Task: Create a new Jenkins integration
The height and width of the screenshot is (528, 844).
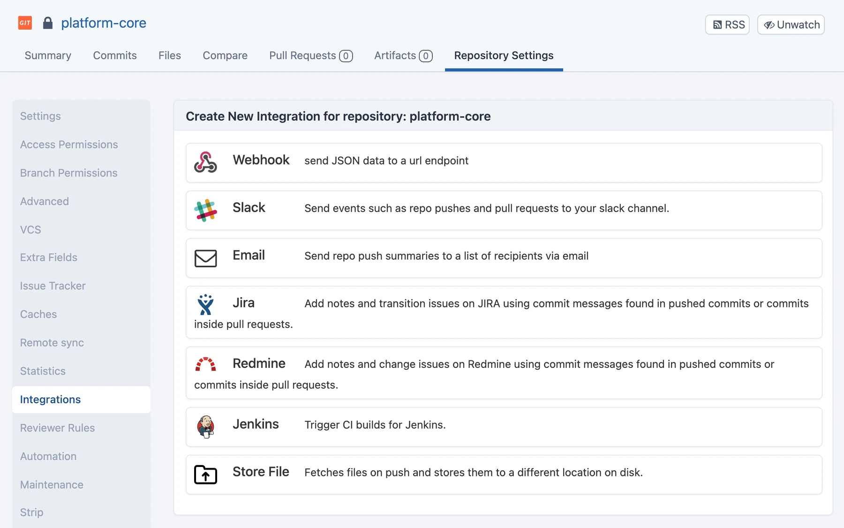Action: click(504, 427)
